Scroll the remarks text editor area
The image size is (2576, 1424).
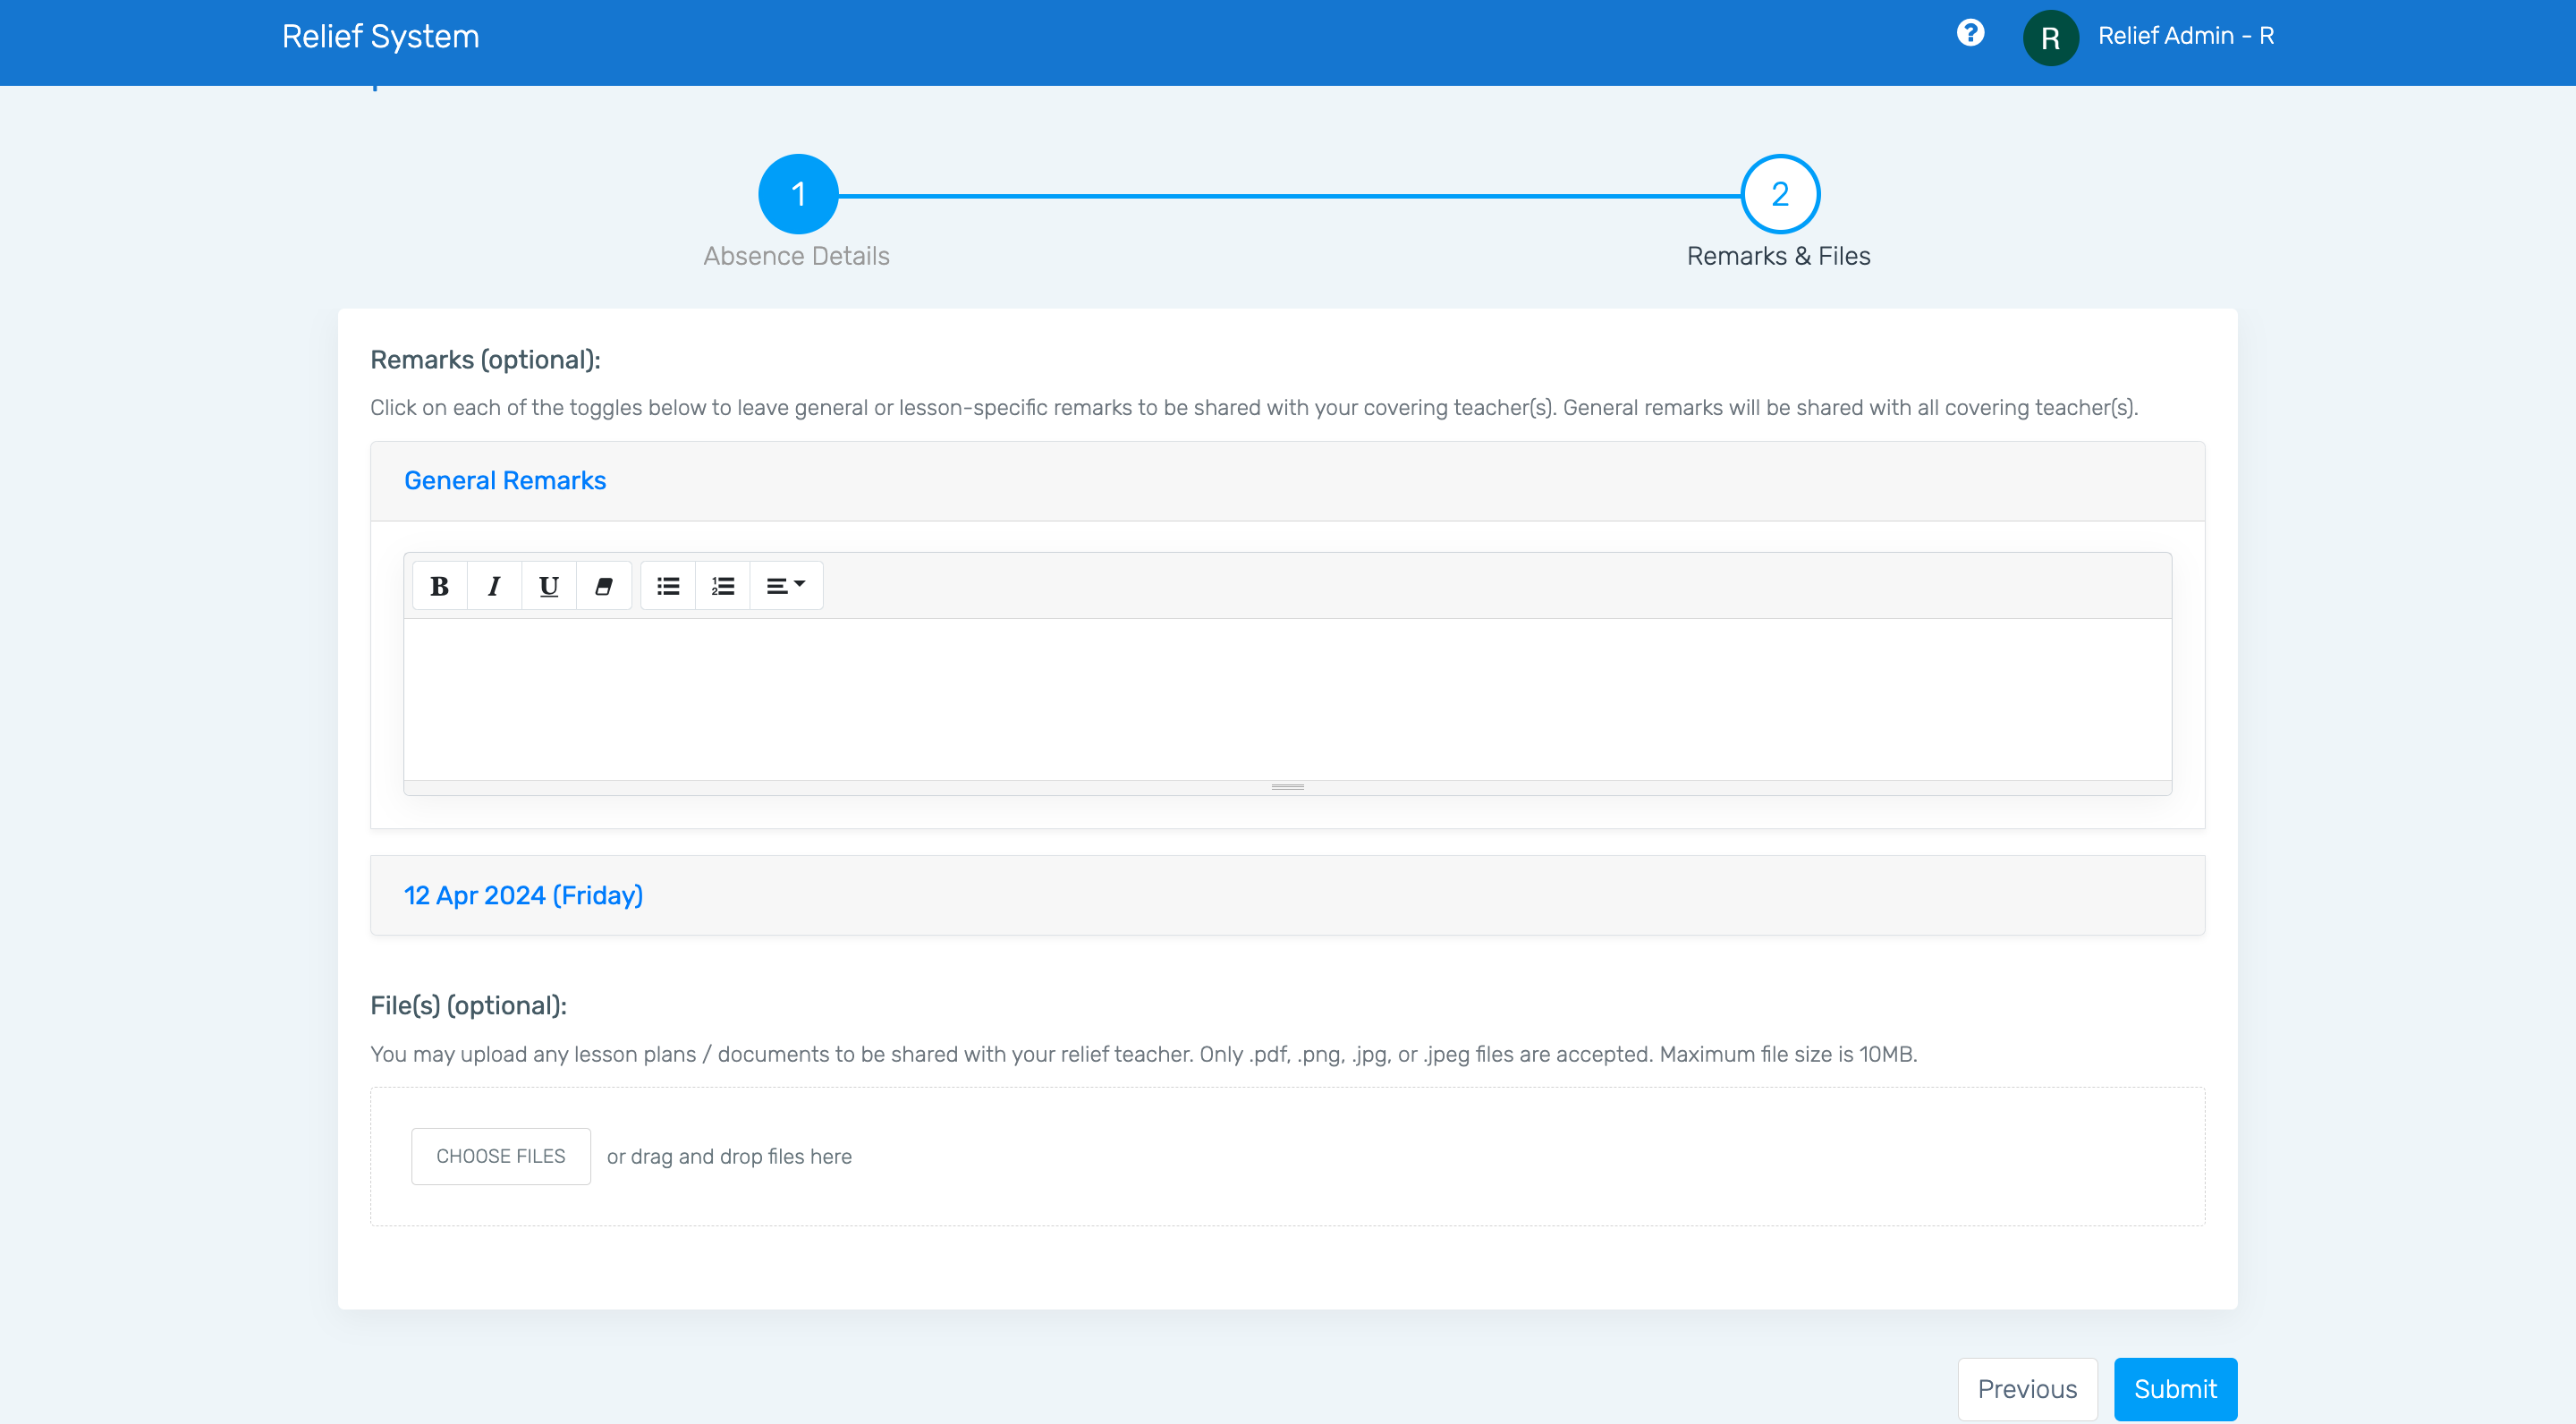(x=1287, y=787)
